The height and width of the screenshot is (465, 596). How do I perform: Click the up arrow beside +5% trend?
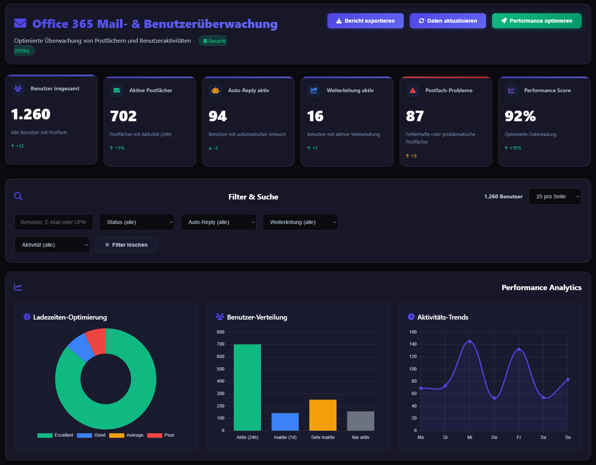pyautogui.click(x=111, y=148)
